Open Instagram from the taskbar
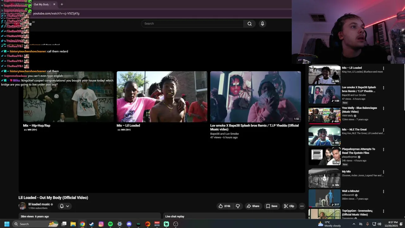Screen dimensions: 405x228 pos(101,224)
